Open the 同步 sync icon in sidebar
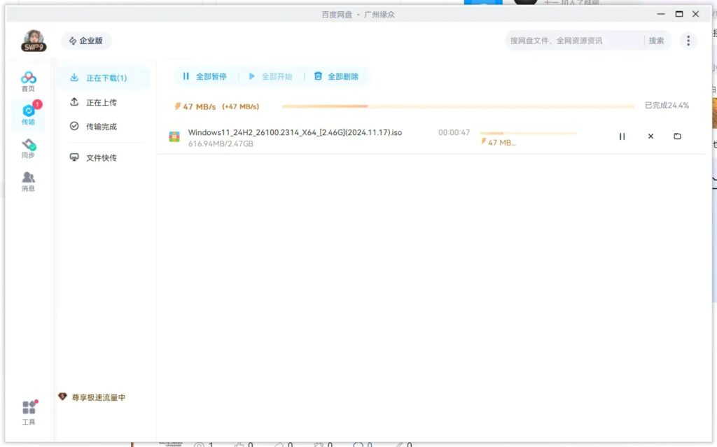Viewport: 717px width, 447px height. point(28,148)
